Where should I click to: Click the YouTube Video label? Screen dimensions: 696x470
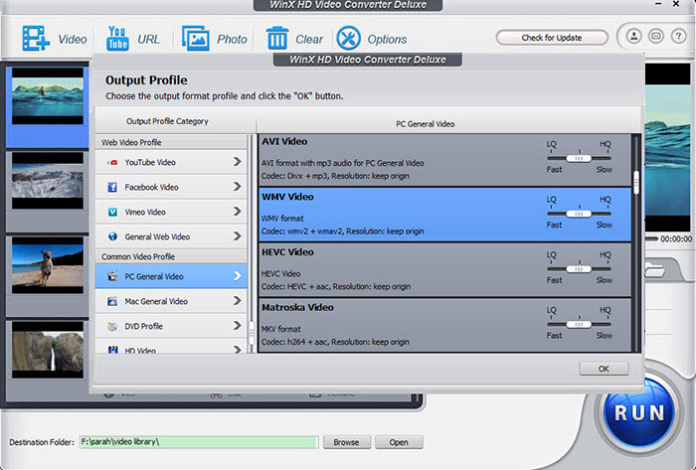(x=150, y=162)
